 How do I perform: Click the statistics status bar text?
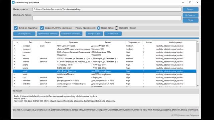(106, 110)
